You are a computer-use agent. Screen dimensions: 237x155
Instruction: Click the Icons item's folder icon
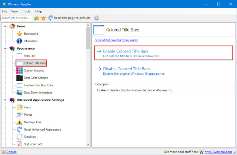point(20,107)
